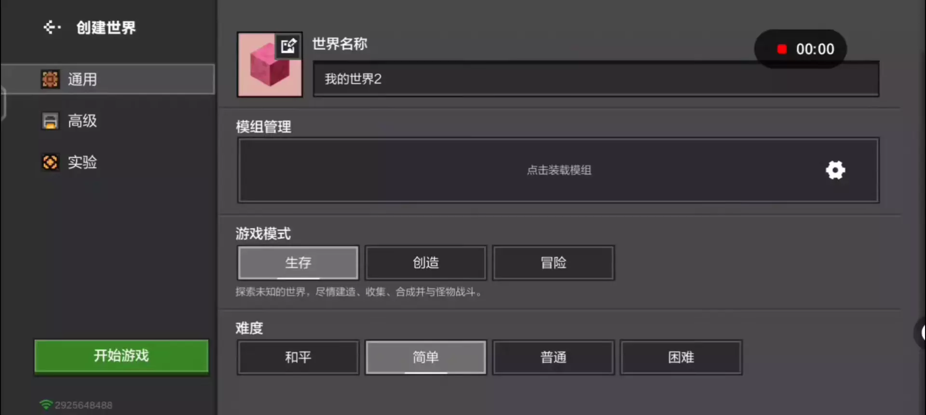This screenshot has width=926, height=415.
Task: Set difficulty to 普通
Action: click(553, 357)
